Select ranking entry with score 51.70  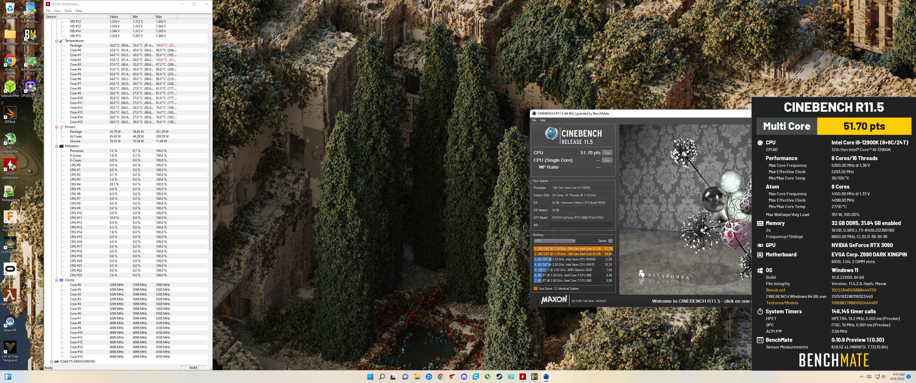(573, 249)
